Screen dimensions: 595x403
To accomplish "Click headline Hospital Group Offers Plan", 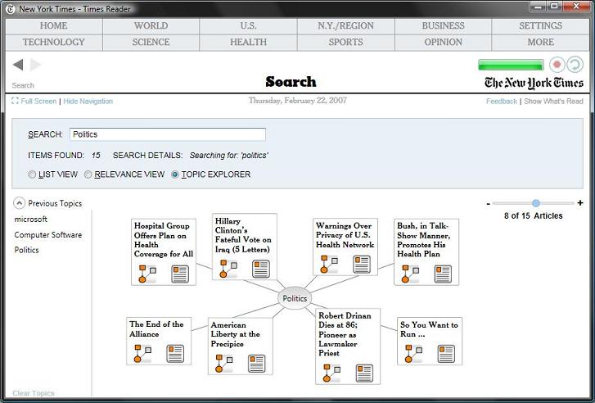I will point(164,240).
